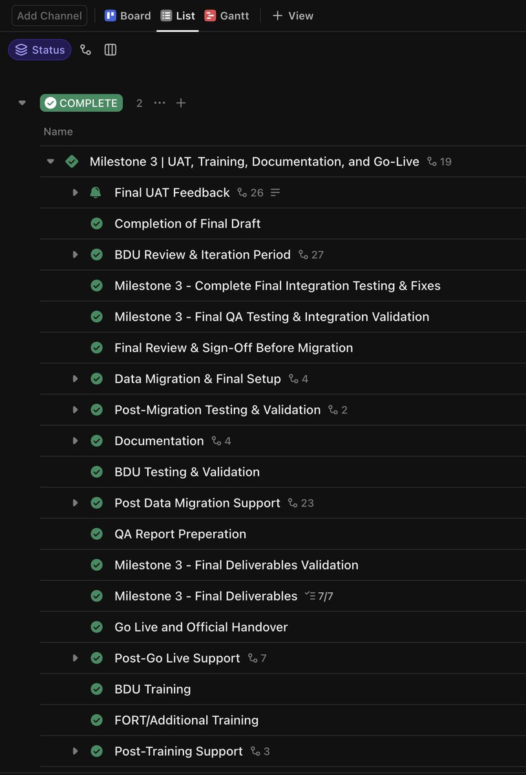Open the Gantt view tab
Image resolution: width=526 pixels, height=775 pixels.
coord(227,15)
